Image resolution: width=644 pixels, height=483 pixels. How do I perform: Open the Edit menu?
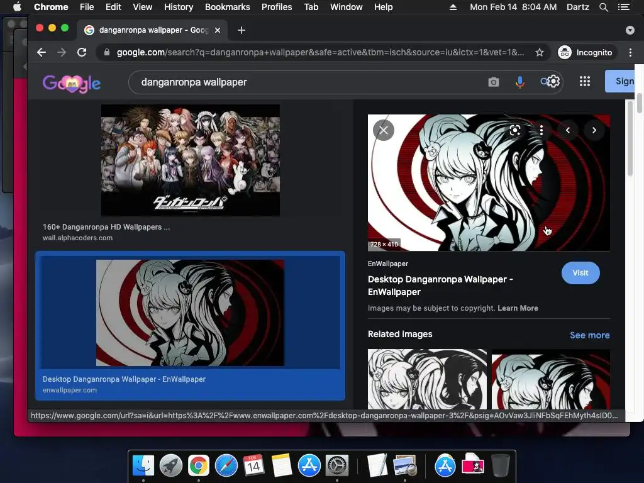click(x=113, y=7)
